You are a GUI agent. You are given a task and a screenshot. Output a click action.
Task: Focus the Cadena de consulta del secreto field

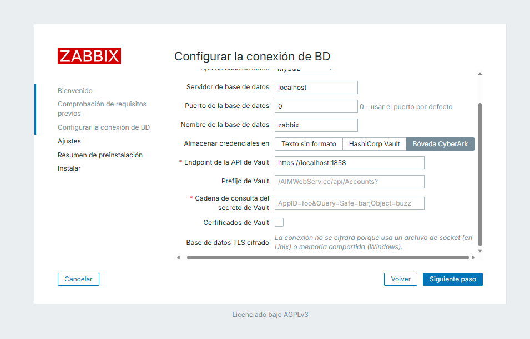coord(350,203)
